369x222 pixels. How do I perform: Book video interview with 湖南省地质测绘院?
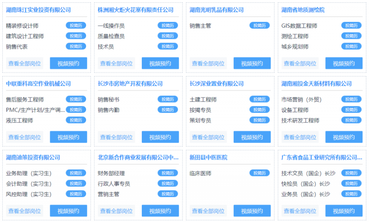tap(344, 63)
